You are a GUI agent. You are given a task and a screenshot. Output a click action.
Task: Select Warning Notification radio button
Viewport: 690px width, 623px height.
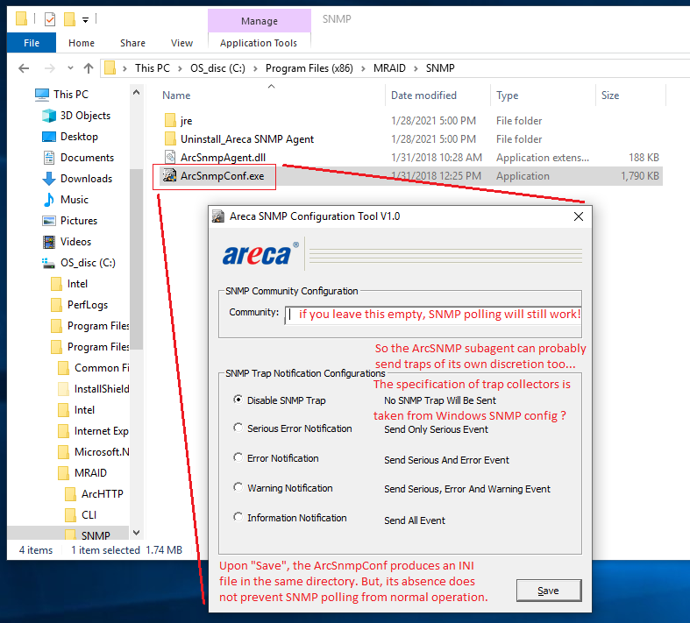[238, 487]
